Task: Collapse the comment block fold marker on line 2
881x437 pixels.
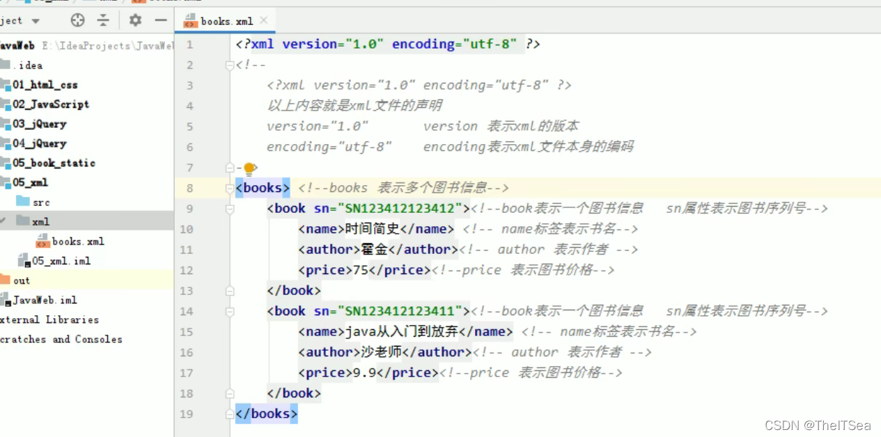Action: pos(231,65)
